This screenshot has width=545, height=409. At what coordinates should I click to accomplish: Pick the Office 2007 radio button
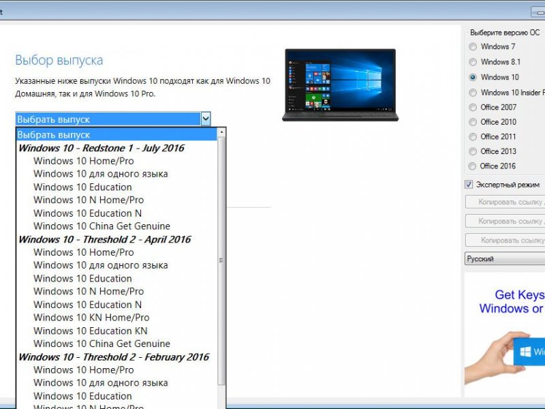pyautogui.click(x=473, y=108)
